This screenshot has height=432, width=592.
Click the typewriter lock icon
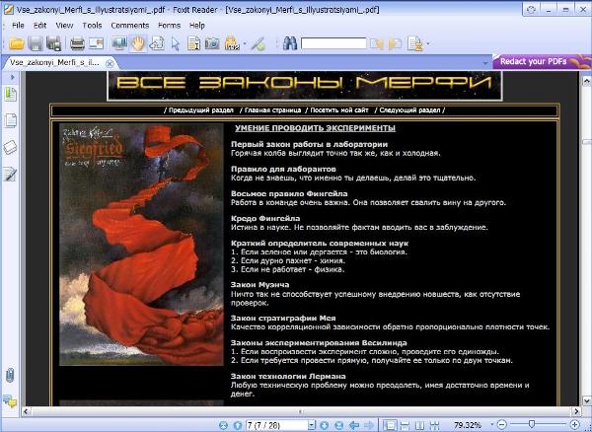coord(232,43)
